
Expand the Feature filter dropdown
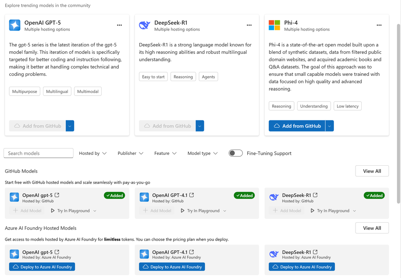[x=165, y=153]
